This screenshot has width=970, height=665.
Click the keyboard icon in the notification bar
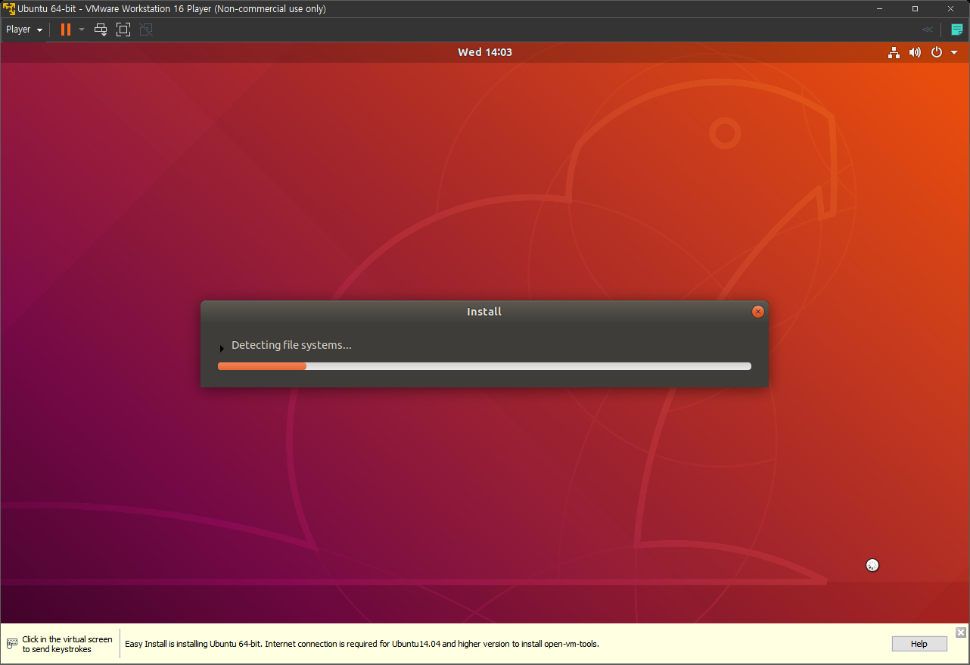tap(12, 644)
